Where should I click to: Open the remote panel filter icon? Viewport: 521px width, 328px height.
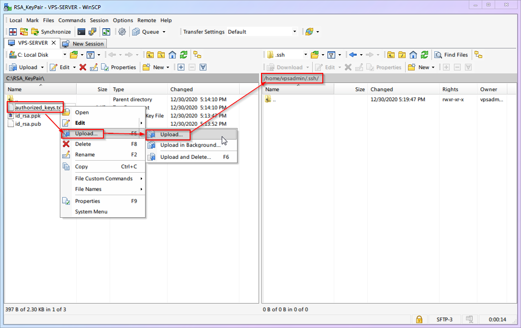(x=330, y=55)
